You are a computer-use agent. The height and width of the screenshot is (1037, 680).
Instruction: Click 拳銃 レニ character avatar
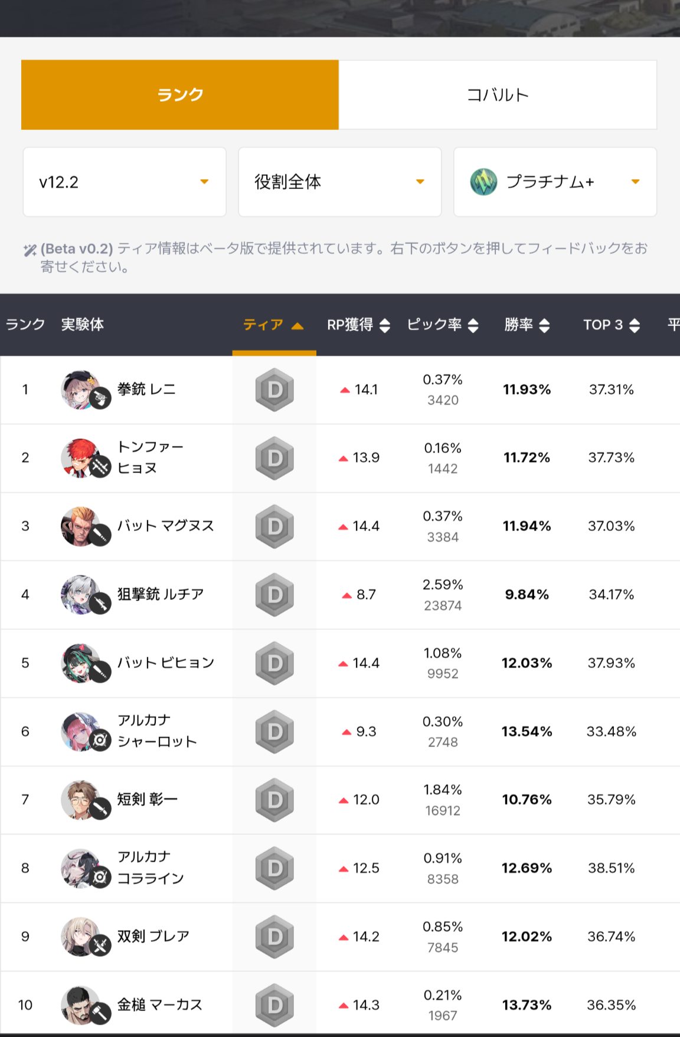point(81,390)
